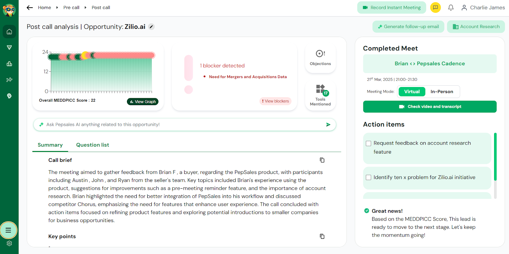Open the Tools Mentioned card

point(320,95)
